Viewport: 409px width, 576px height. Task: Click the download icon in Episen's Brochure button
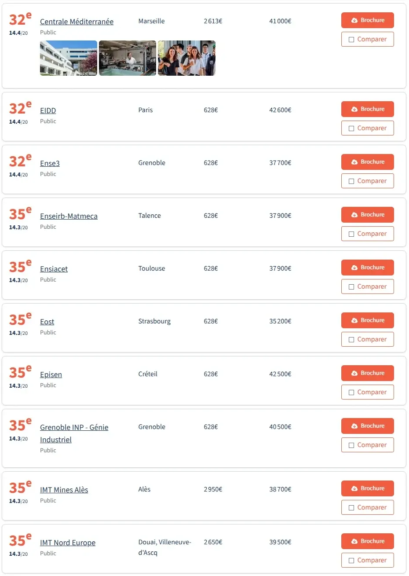pyautogui.click(x=354, y=373)
